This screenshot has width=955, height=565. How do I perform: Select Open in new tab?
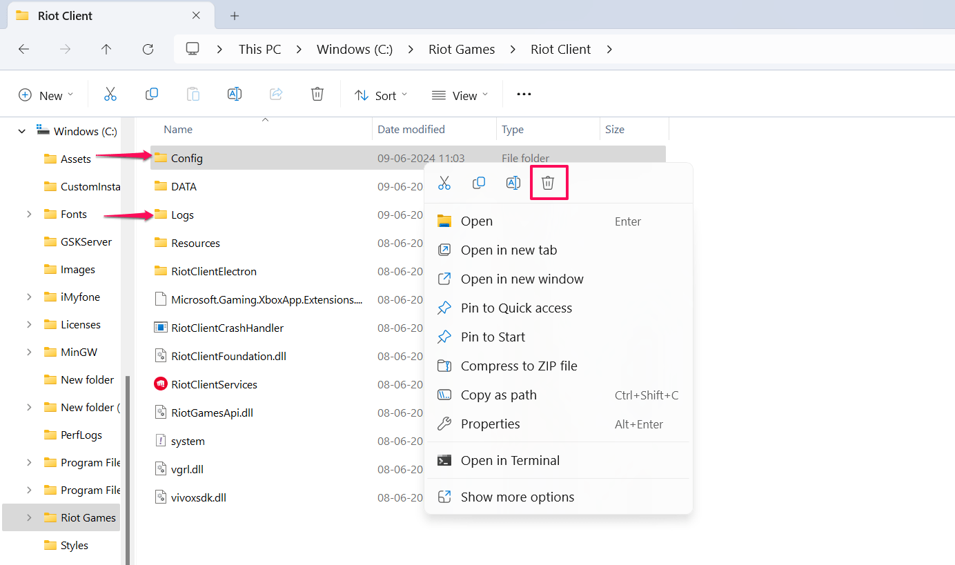(558, 250)
